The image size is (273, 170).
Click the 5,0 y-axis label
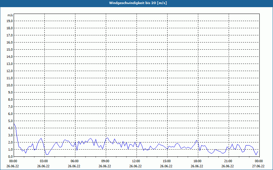10,121
